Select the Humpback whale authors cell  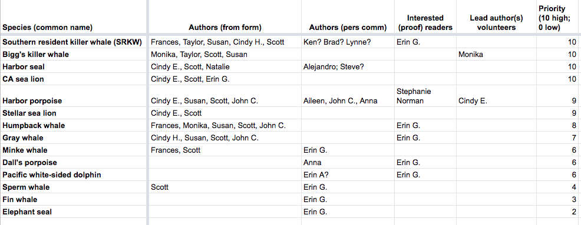coord(225,126)
